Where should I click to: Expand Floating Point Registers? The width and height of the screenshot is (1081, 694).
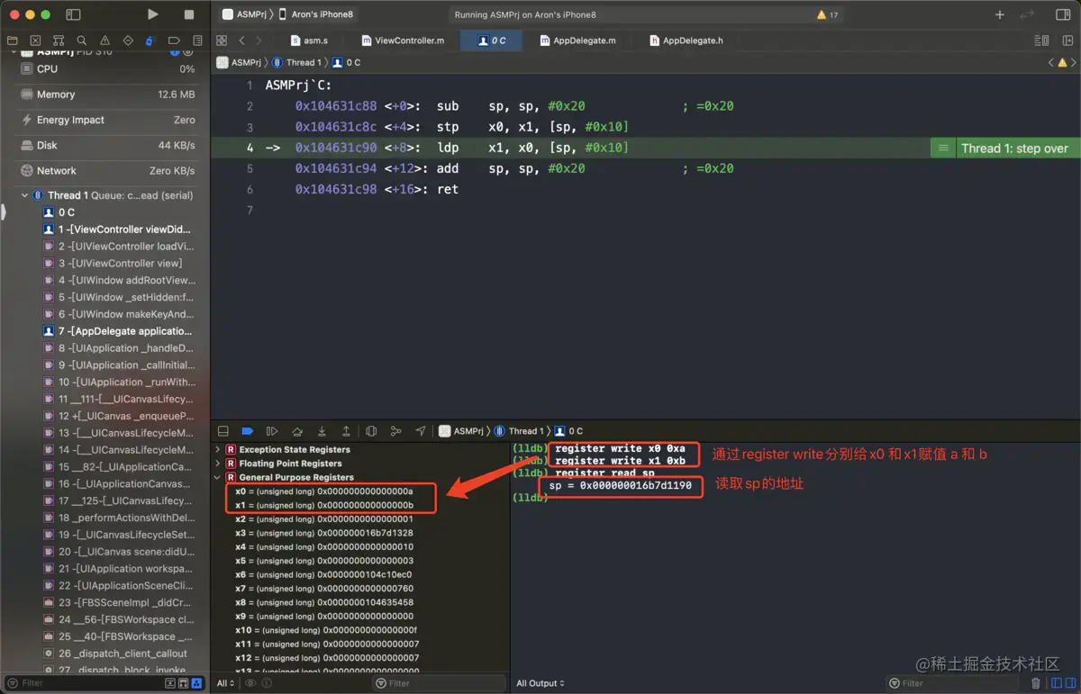(x=218, y=464)
